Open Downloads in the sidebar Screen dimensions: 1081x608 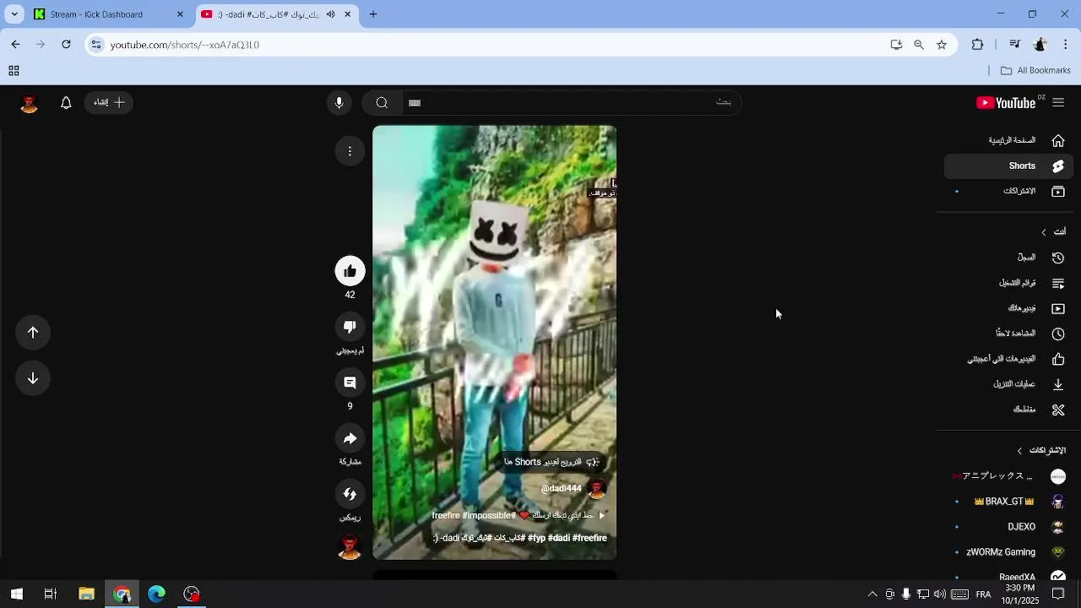tap(1009, 384)
